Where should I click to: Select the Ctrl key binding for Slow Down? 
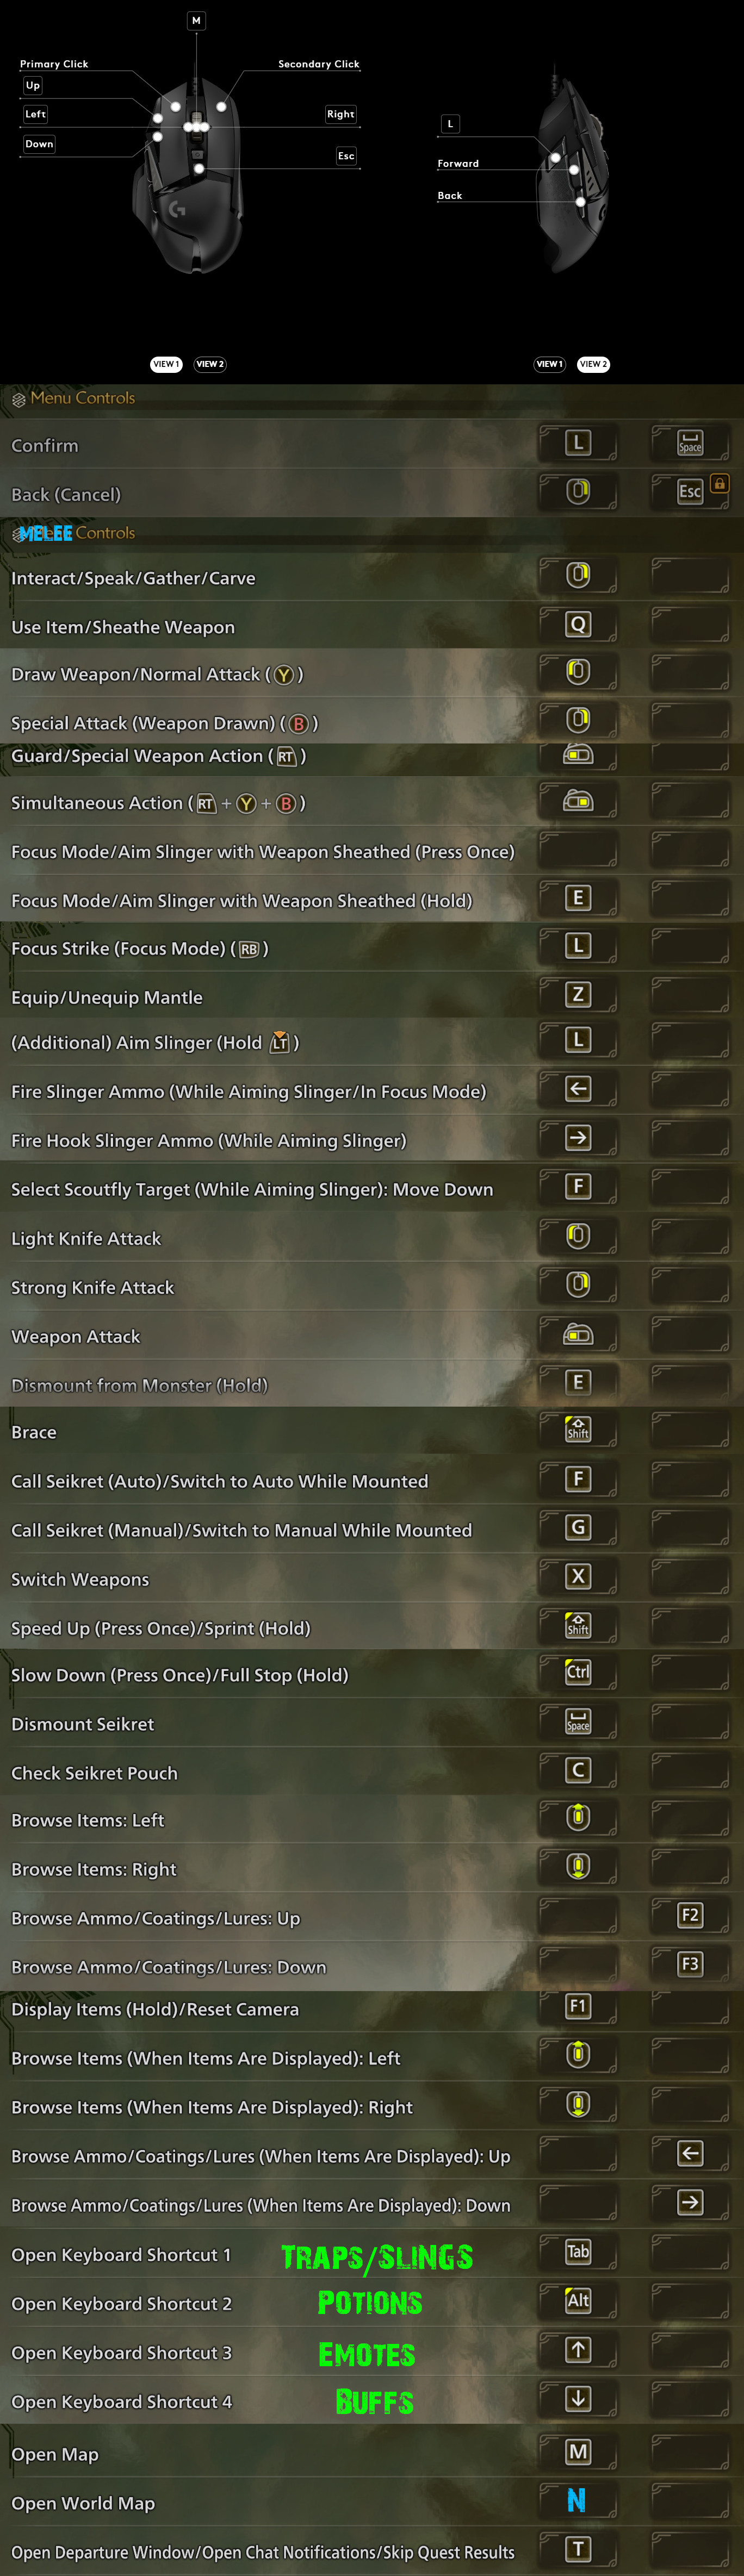tap(578, 1672)
